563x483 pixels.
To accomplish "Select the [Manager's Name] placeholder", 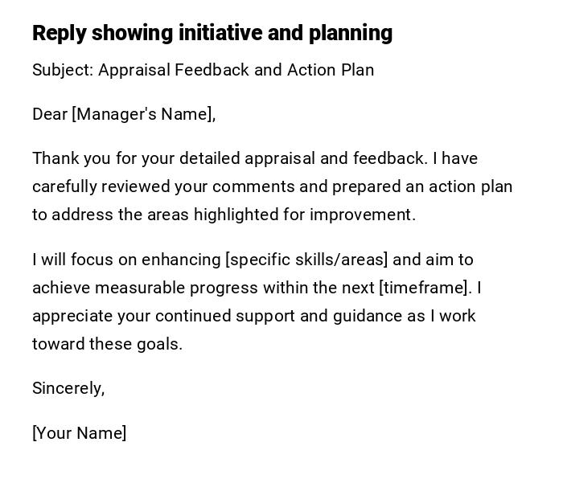I will click(144, 114).
